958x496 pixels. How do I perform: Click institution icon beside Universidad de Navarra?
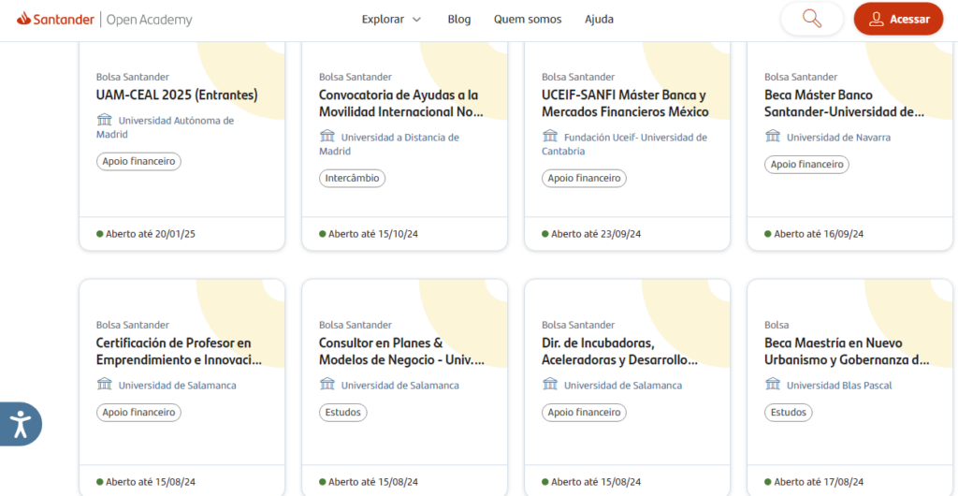tap(773, 137)
